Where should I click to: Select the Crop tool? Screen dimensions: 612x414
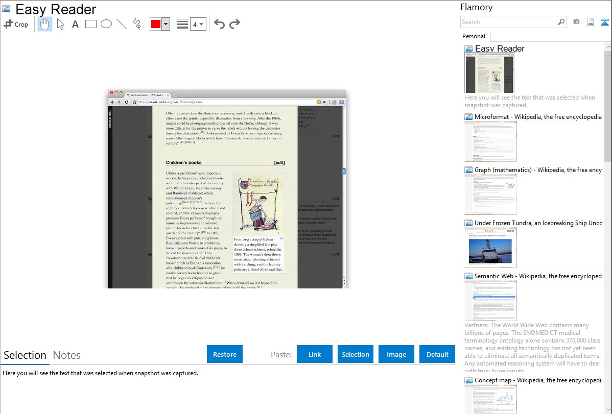[16, 24]
